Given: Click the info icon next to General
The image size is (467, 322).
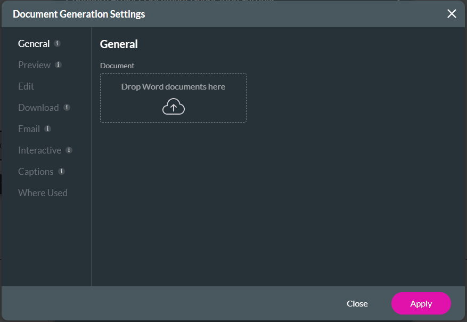Looking at the screenshot, I should point(58,44).
